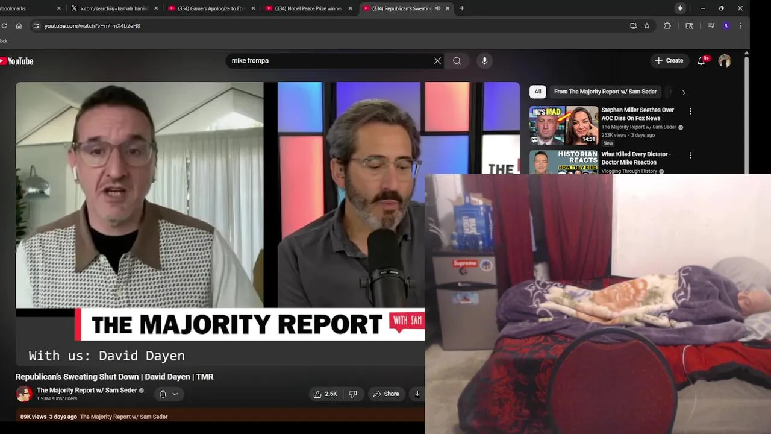
Task: Click the 89K views description box
Action: pyautogui.click(x=220, y=417)
